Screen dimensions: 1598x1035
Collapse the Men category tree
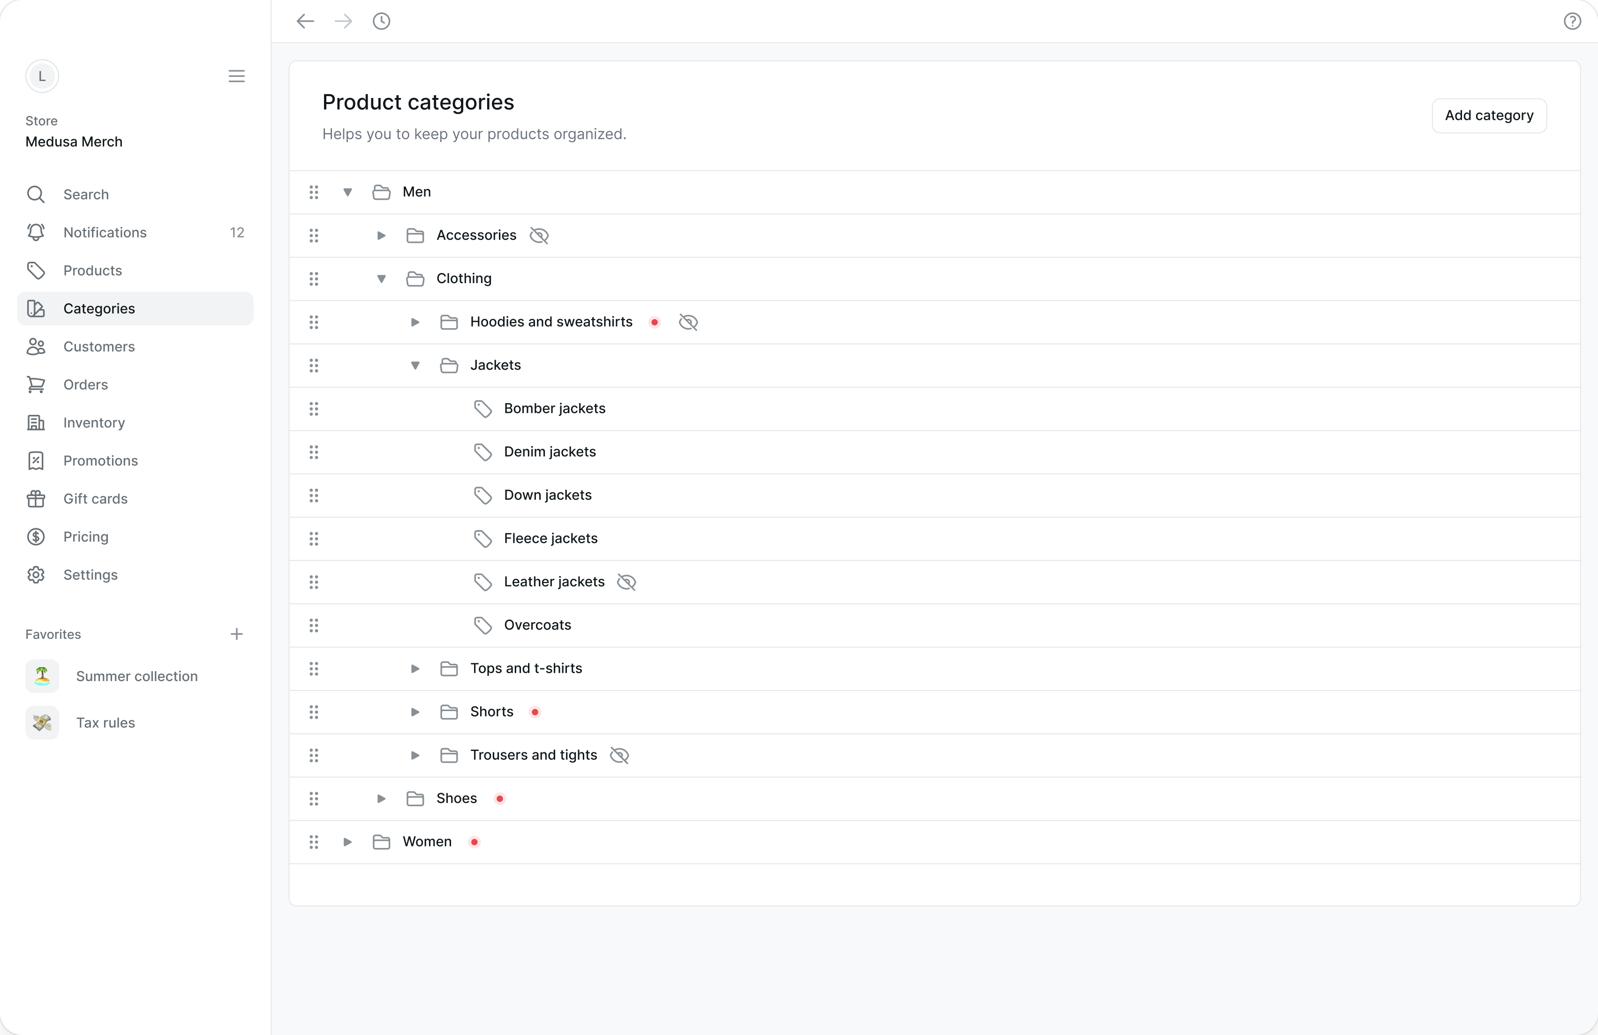click(348, 193)
